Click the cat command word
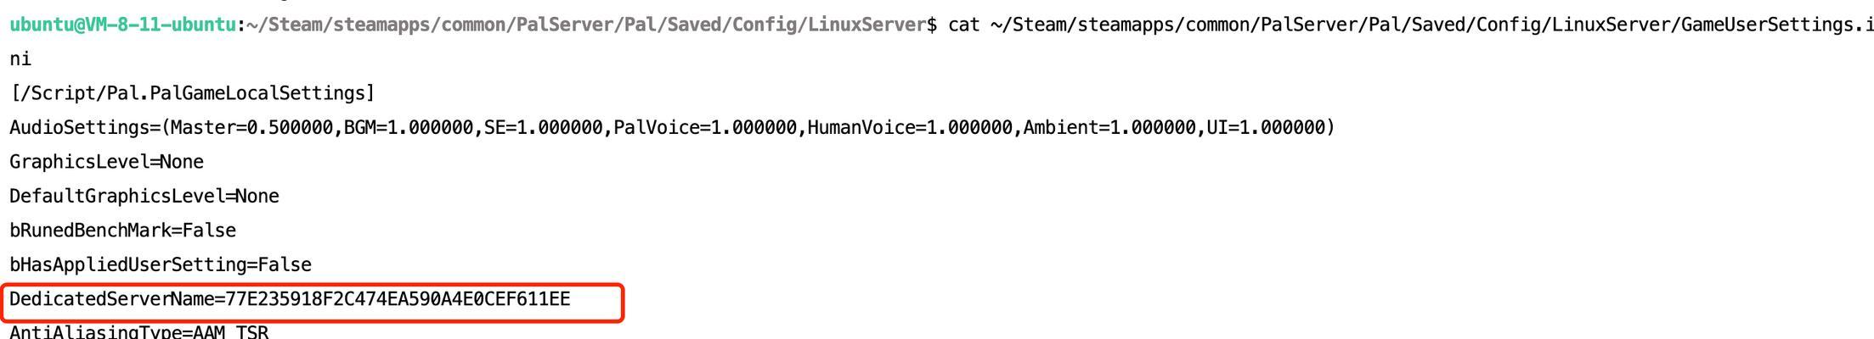Viewport: 1874px width, 339px height. [964, 25]
